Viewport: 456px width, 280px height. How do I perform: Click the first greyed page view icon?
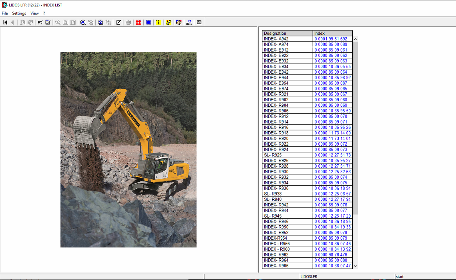[65, 22]
